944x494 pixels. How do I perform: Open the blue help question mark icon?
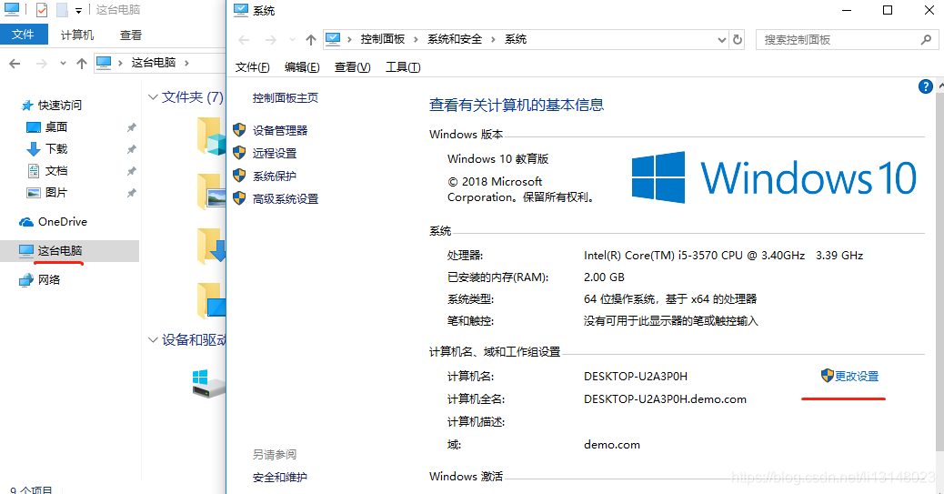925,86
